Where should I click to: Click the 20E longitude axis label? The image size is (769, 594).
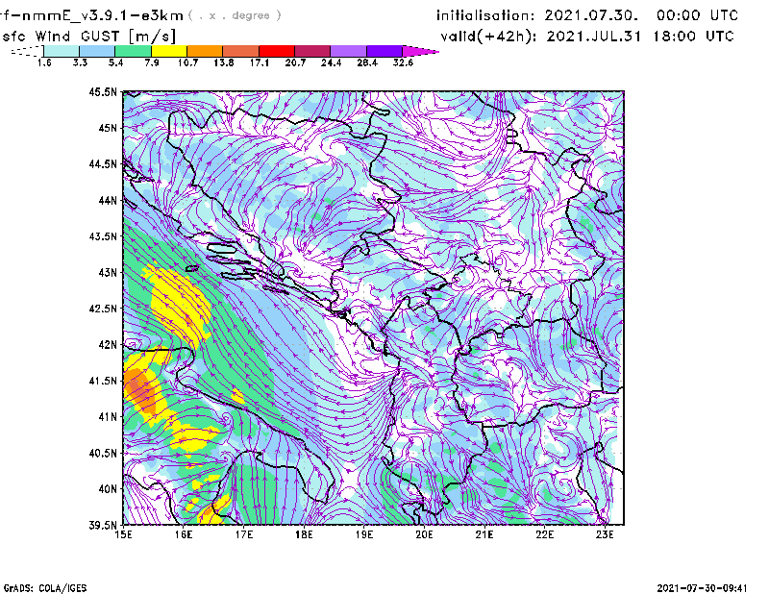click(424, 534)
